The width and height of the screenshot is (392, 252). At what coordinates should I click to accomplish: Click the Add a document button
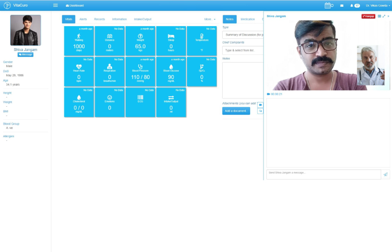click(x=236, y=111)
